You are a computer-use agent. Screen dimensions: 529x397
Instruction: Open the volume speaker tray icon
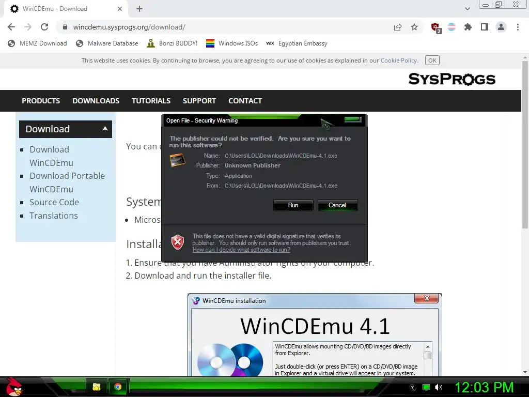click(439, 387)
